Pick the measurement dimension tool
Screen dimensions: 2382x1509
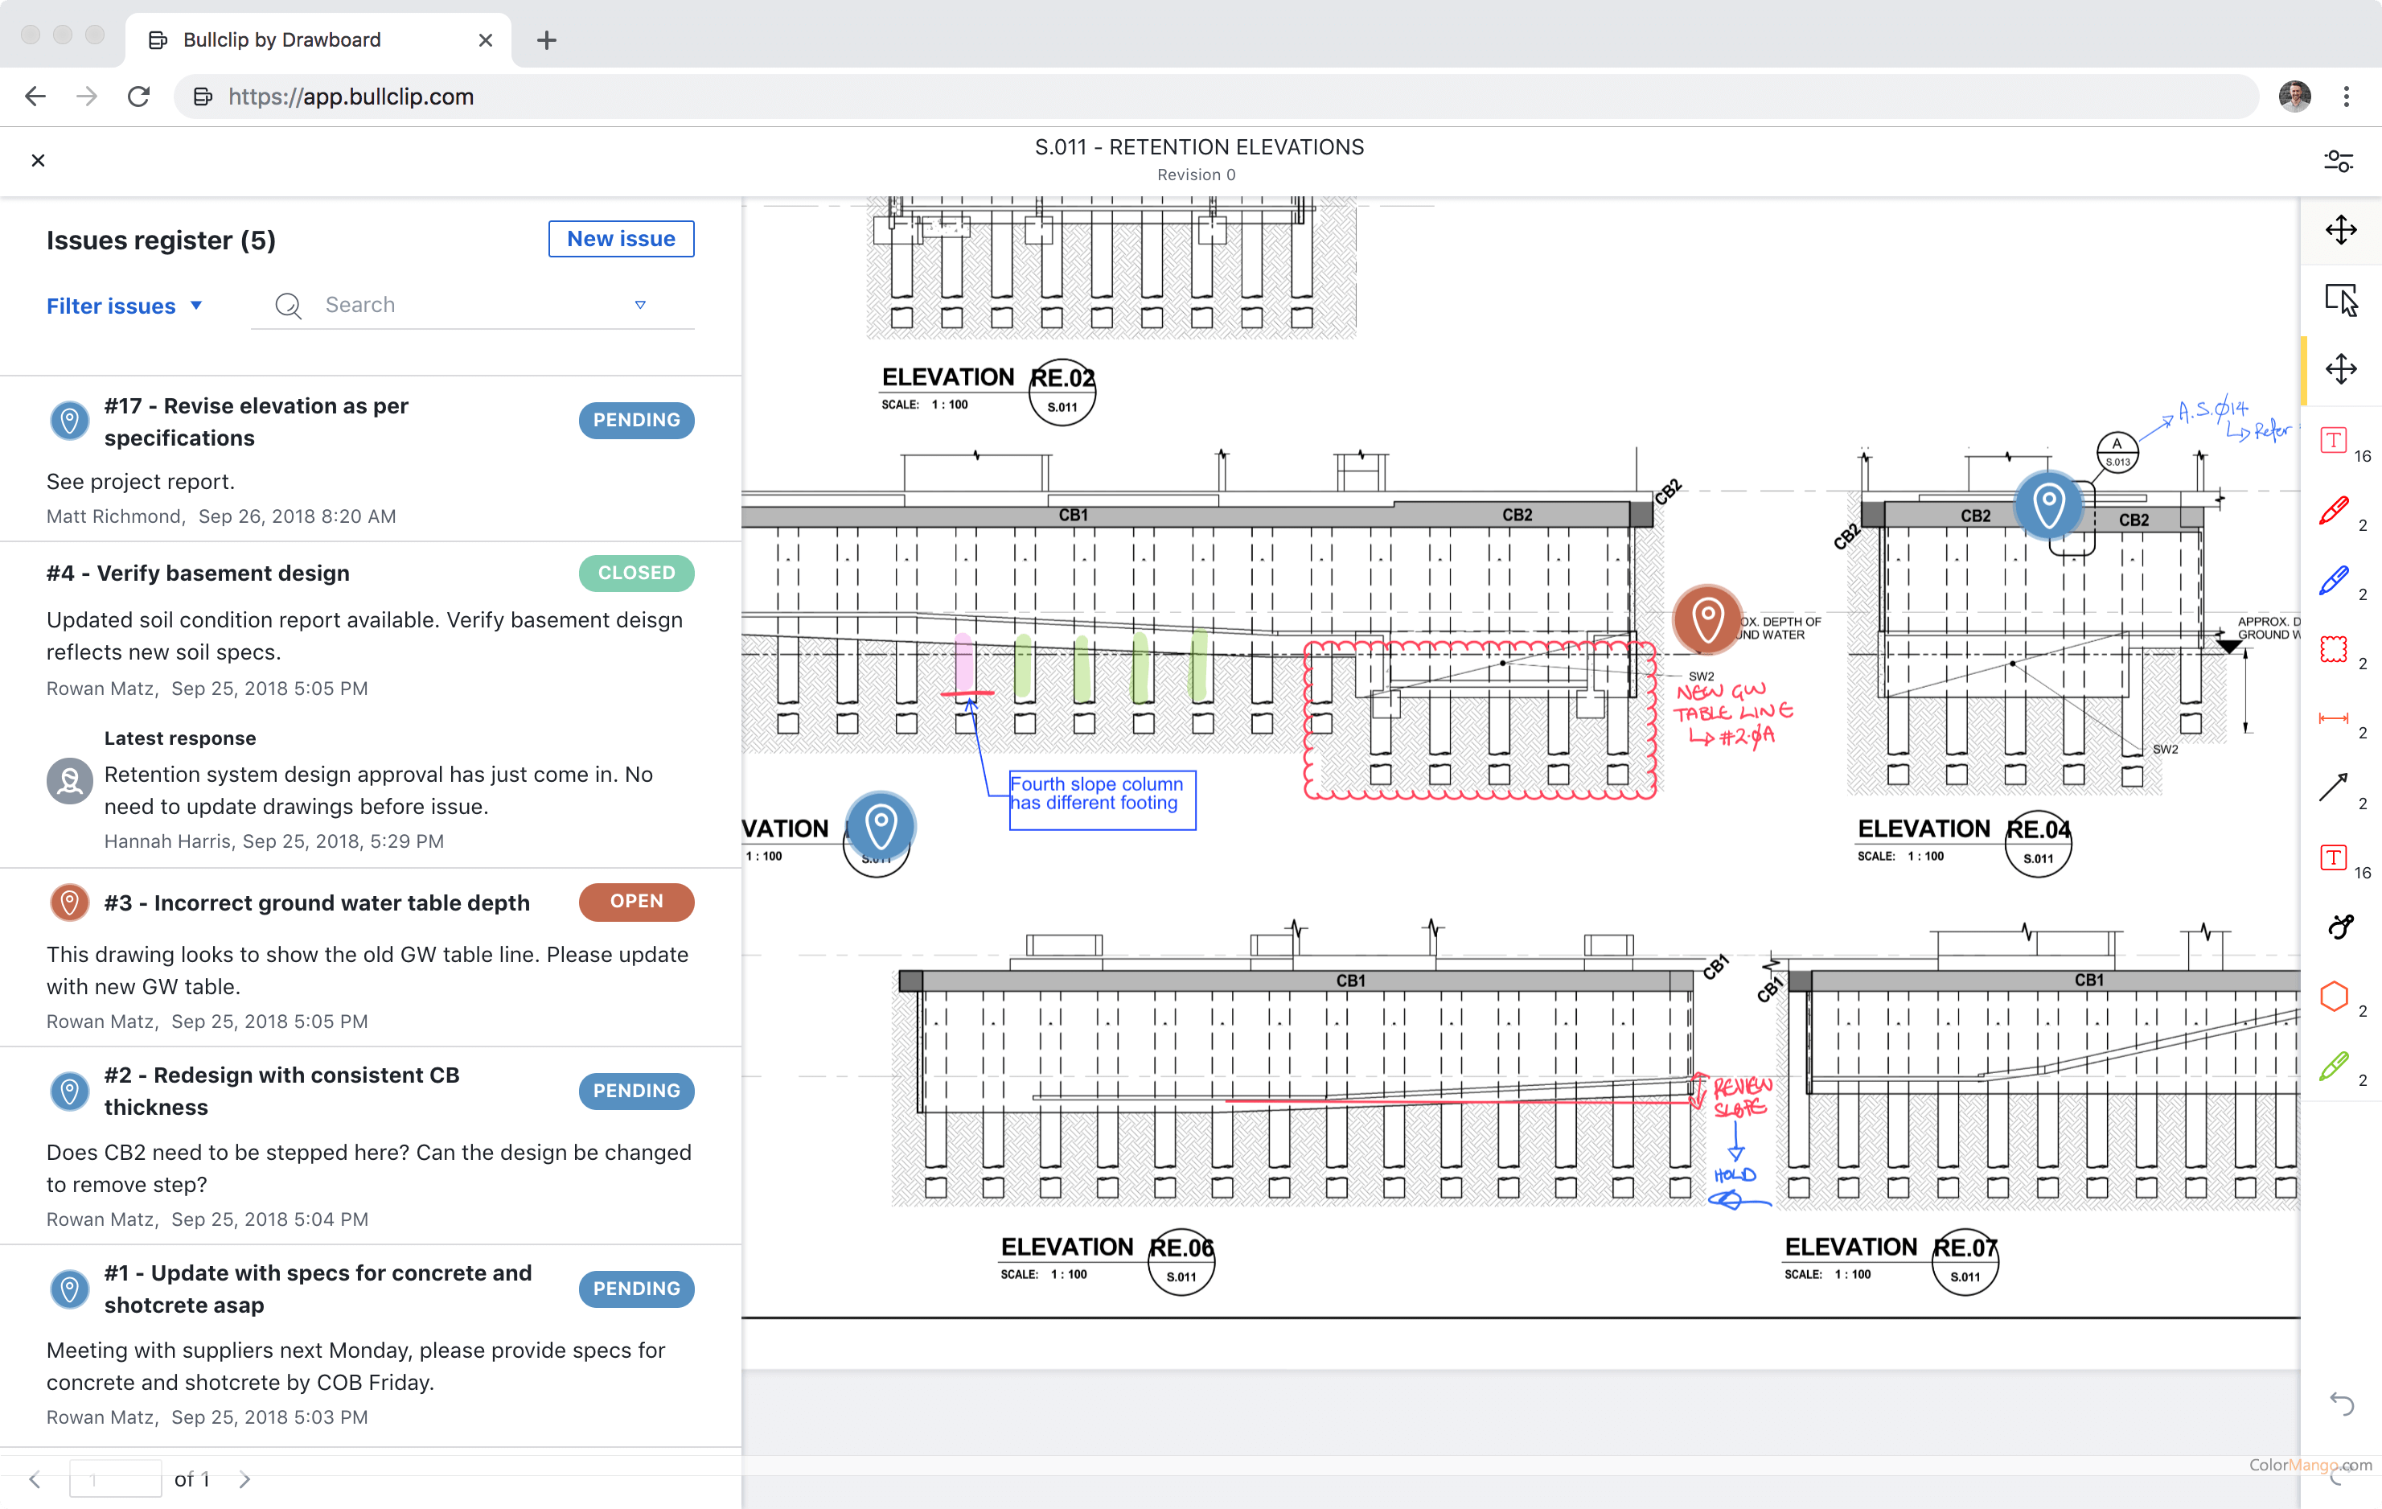coord(2334,718)
